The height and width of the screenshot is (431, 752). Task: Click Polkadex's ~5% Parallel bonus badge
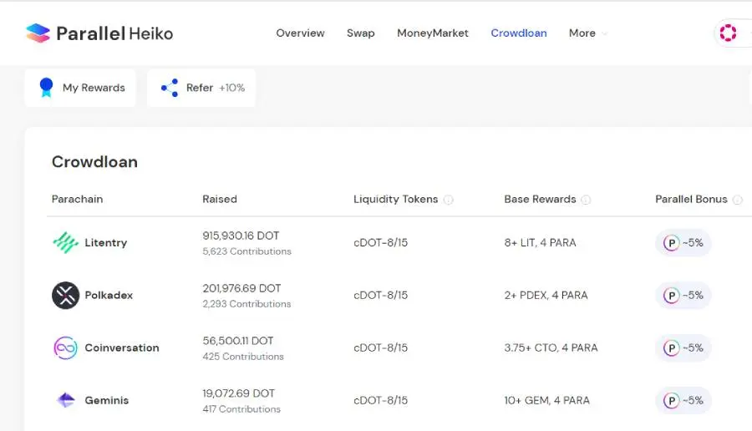(683, 296)
